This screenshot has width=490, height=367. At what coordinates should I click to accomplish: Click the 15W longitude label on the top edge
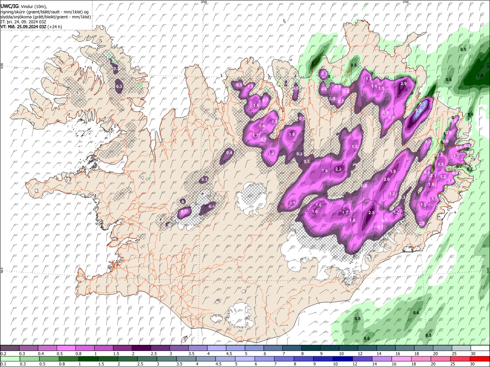click(405, 2)
